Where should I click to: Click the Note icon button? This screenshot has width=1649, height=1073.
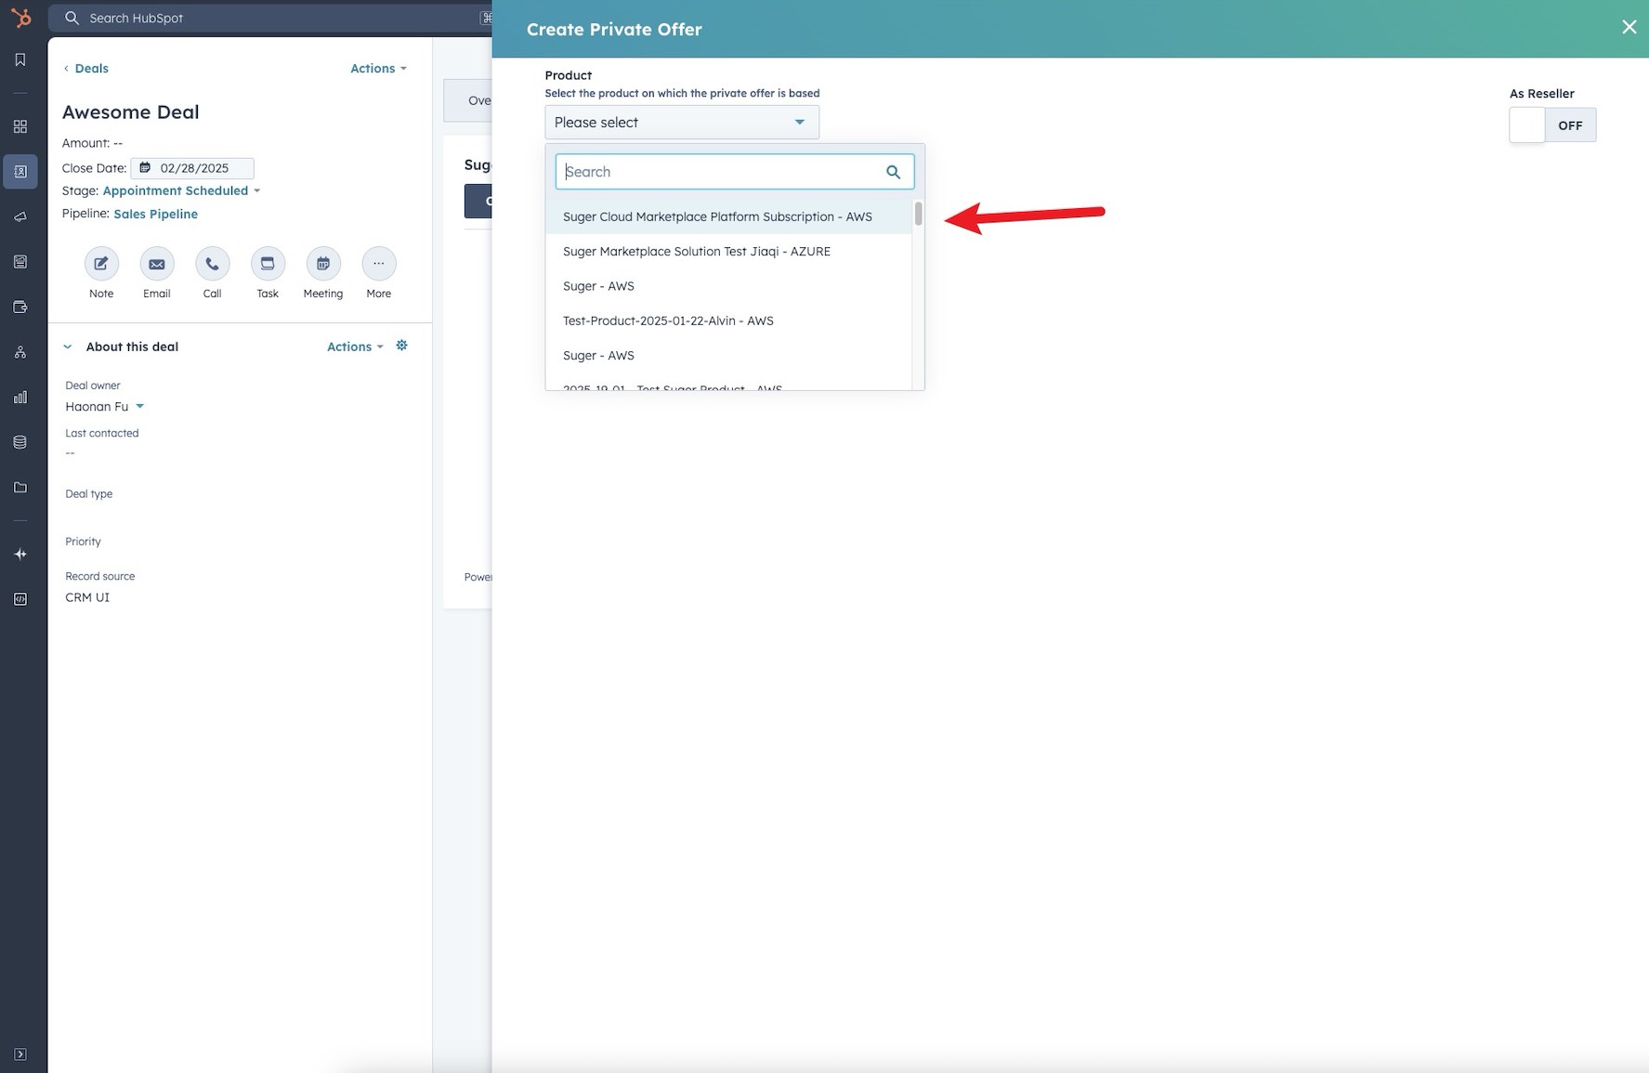pos(101,264)
